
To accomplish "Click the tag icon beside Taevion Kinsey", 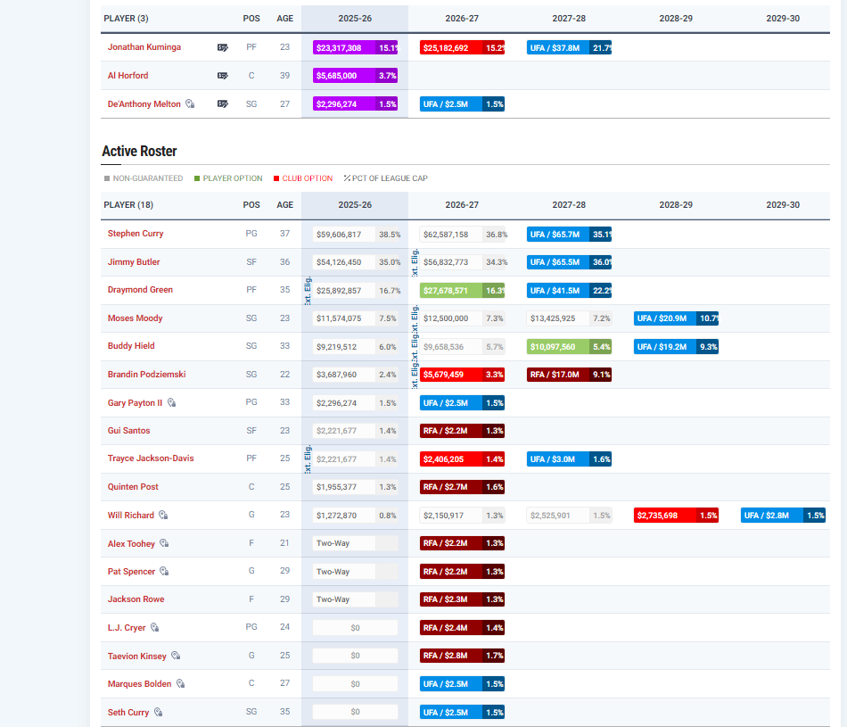I will coord(176,656).
